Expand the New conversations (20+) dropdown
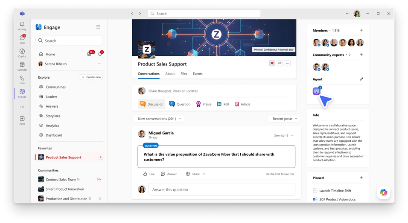 coord(159,119)
